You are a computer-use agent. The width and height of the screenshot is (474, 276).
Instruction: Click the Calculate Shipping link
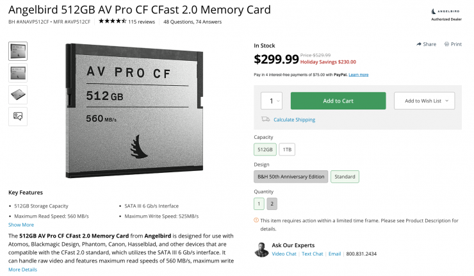click(x=294, y=120)
